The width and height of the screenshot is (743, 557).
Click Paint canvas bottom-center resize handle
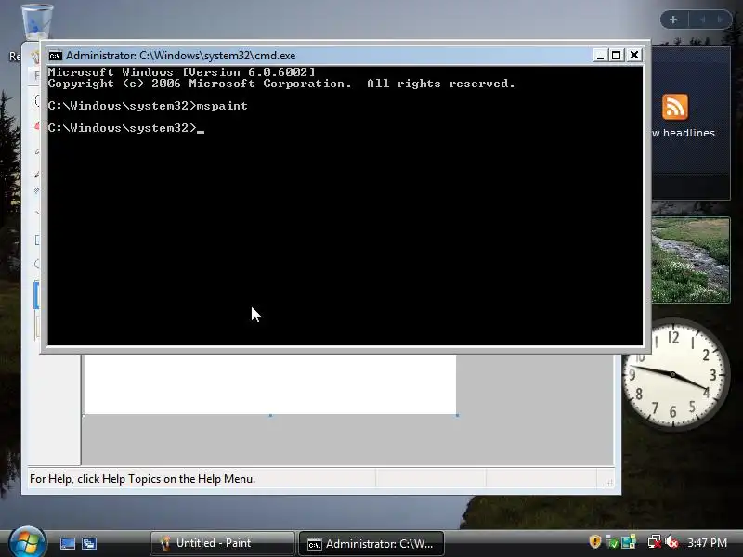(x=270, y=415)
